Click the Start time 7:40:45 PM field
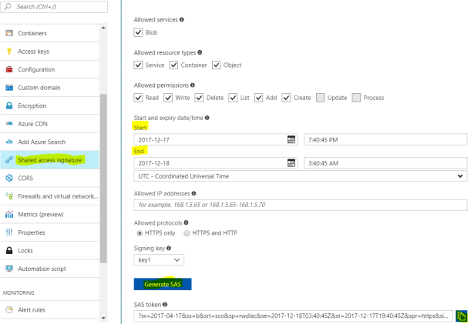Screen dimensions: 471x324 point(385,140)
